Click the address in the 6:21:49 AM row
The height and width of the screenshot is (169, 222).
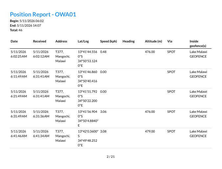click(63, 96)
